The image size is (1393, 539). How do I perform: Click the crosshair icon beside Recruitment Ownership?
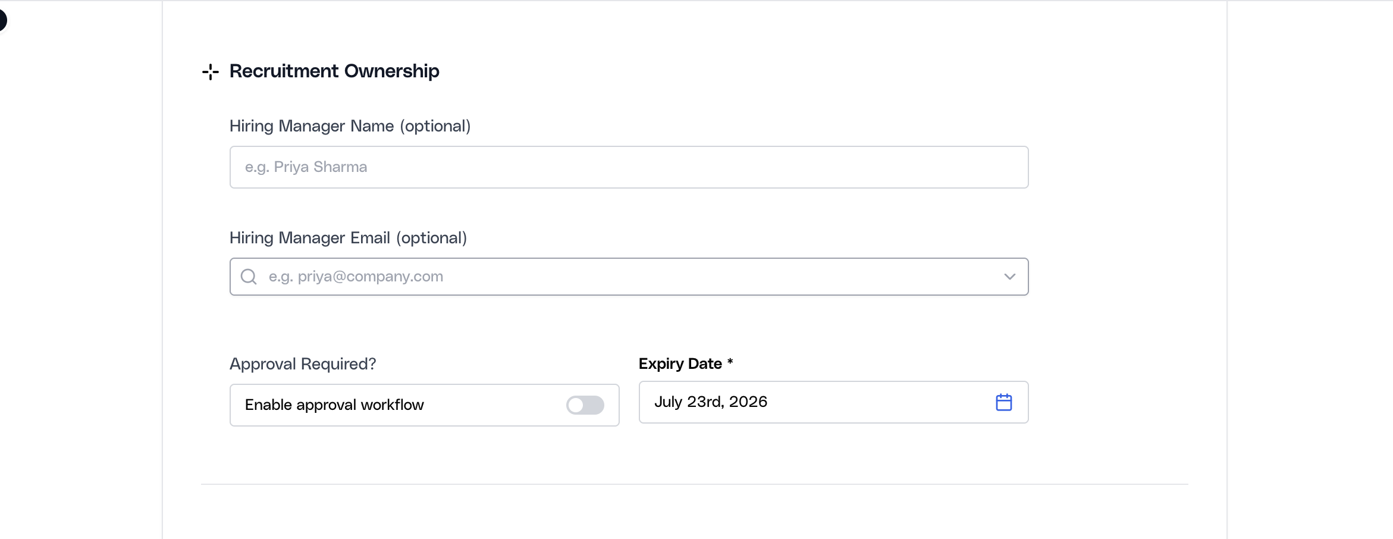(x=209, y=71)
